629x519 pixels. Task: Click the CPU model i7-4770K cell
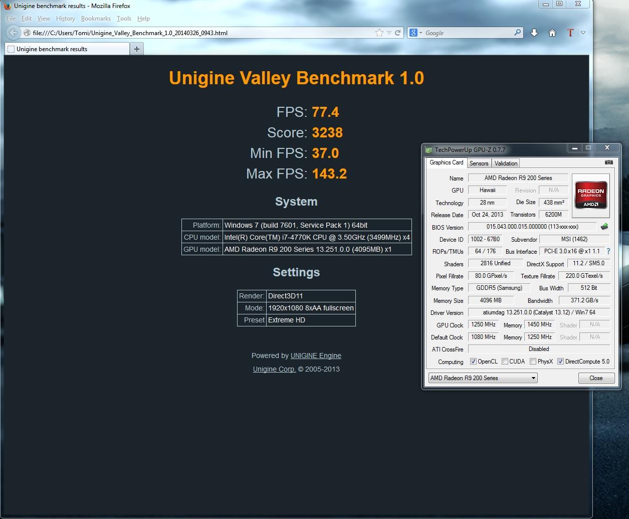[x=317, y=237]
